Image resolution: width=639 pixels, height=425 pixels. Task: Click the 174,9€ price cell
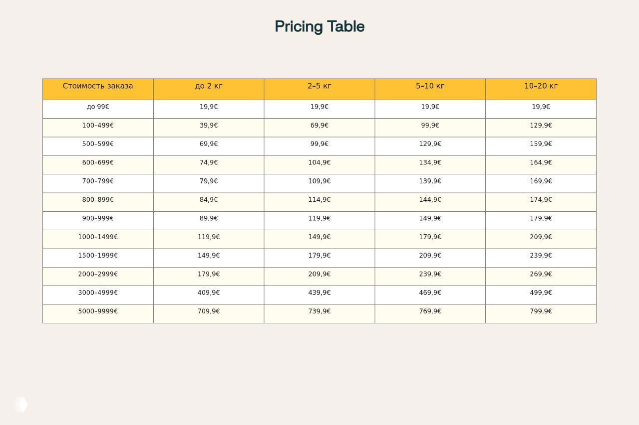point(541,200)
